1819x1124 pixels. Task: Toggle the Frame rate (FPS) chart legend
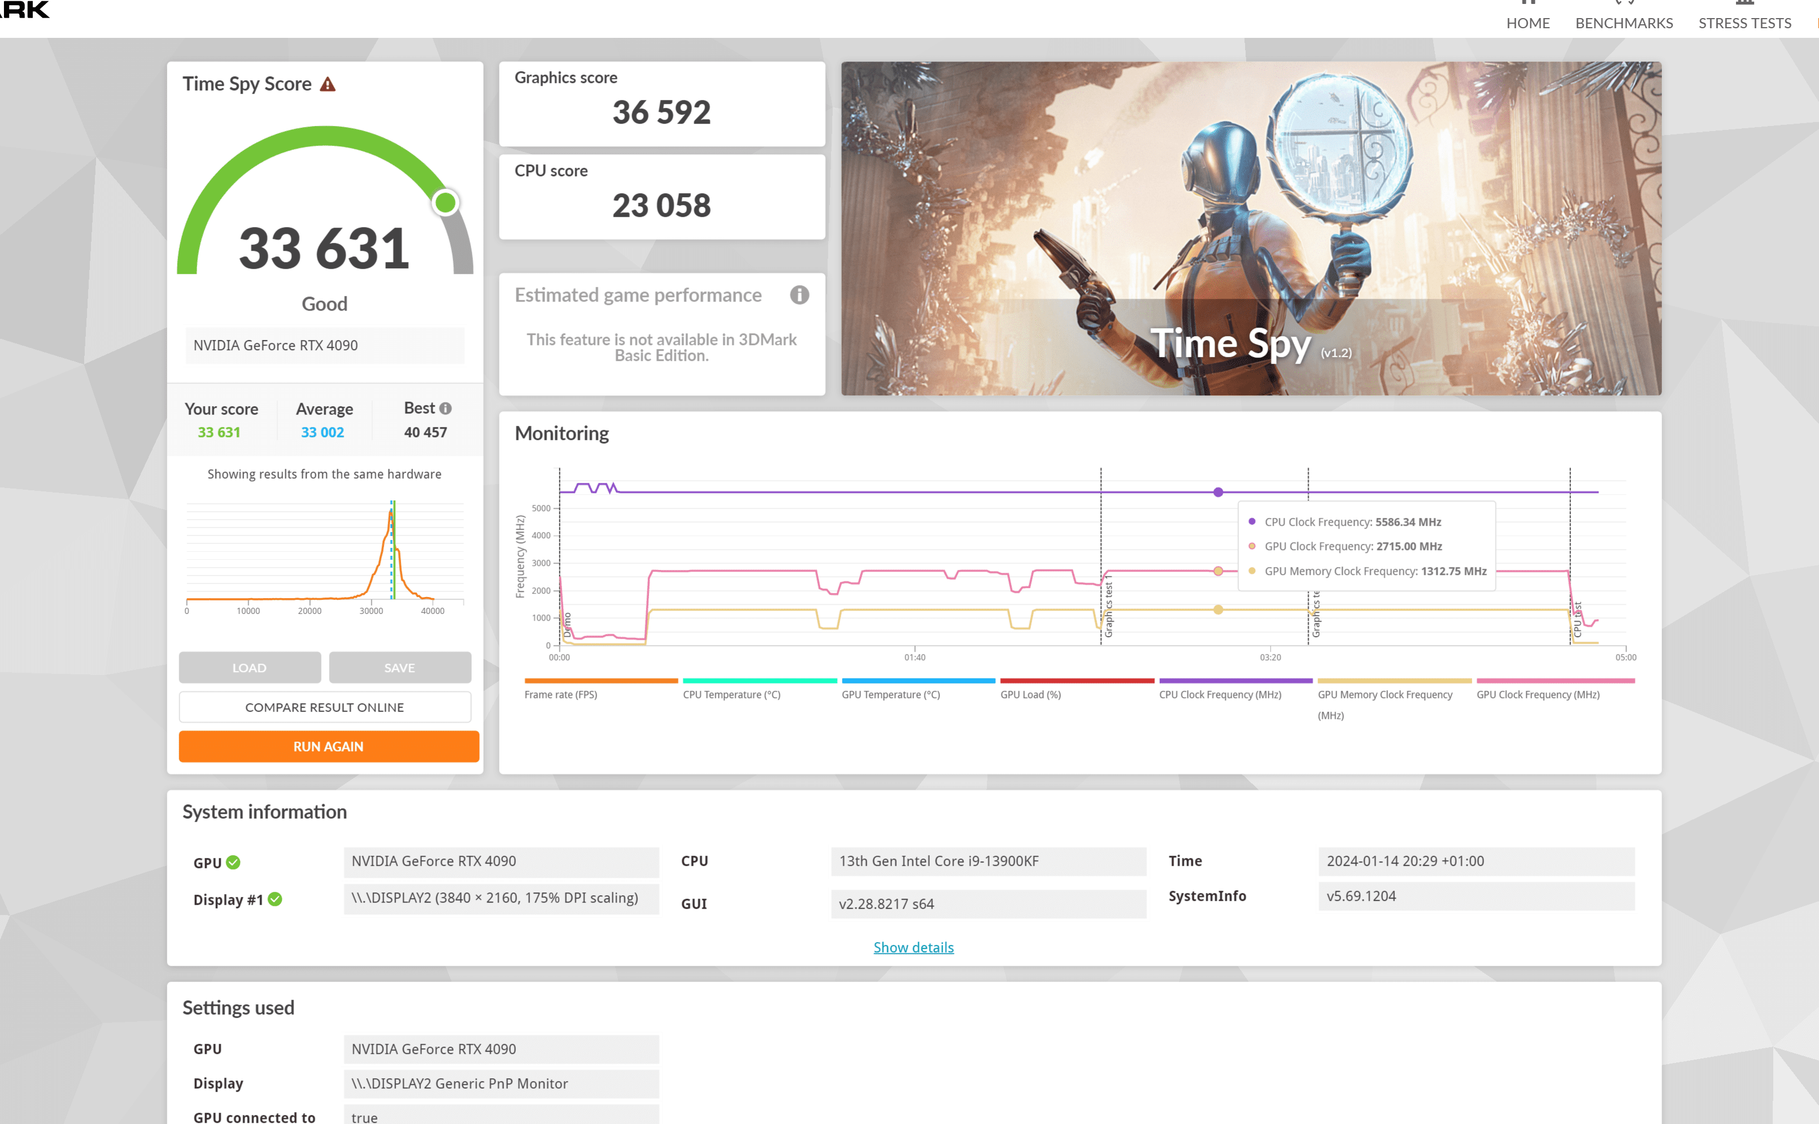pos(600,690)
